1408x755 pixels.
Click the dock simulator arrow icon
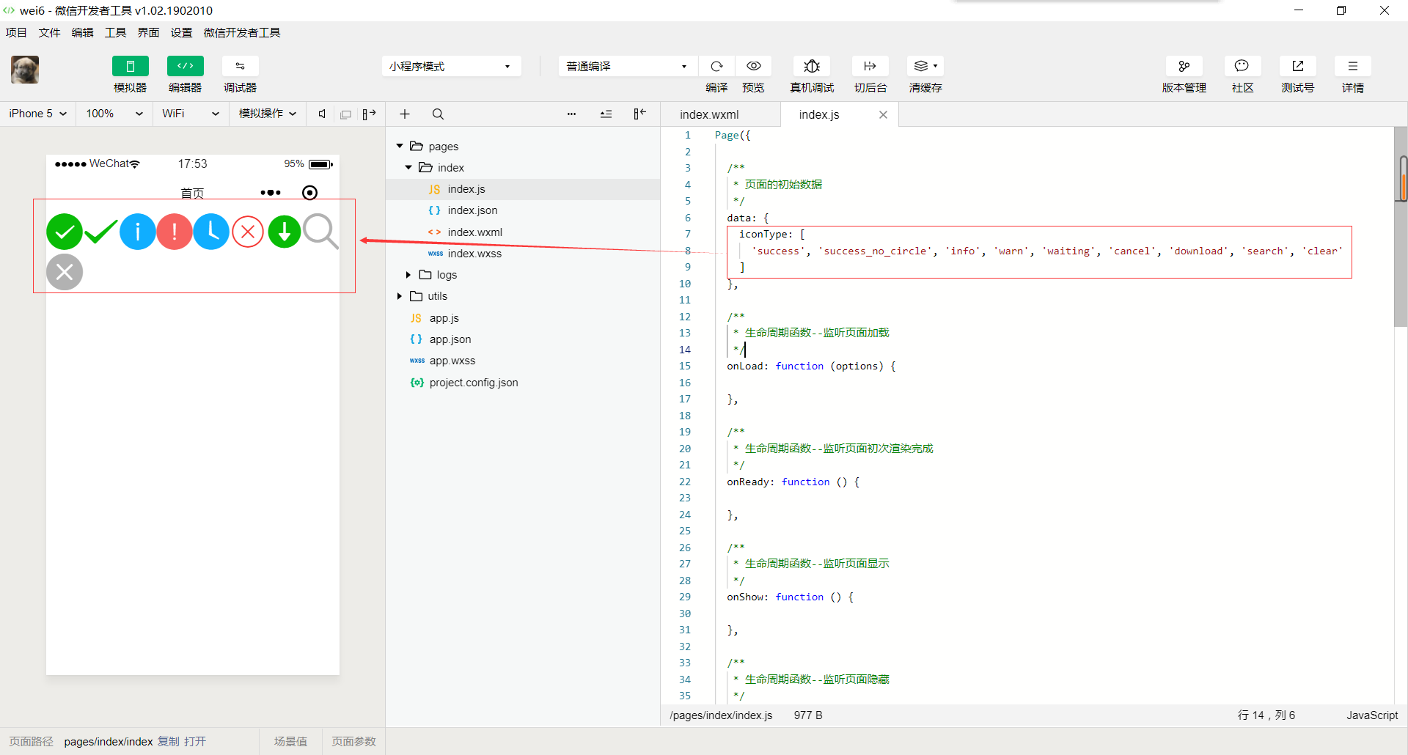[x=369, y=114]
